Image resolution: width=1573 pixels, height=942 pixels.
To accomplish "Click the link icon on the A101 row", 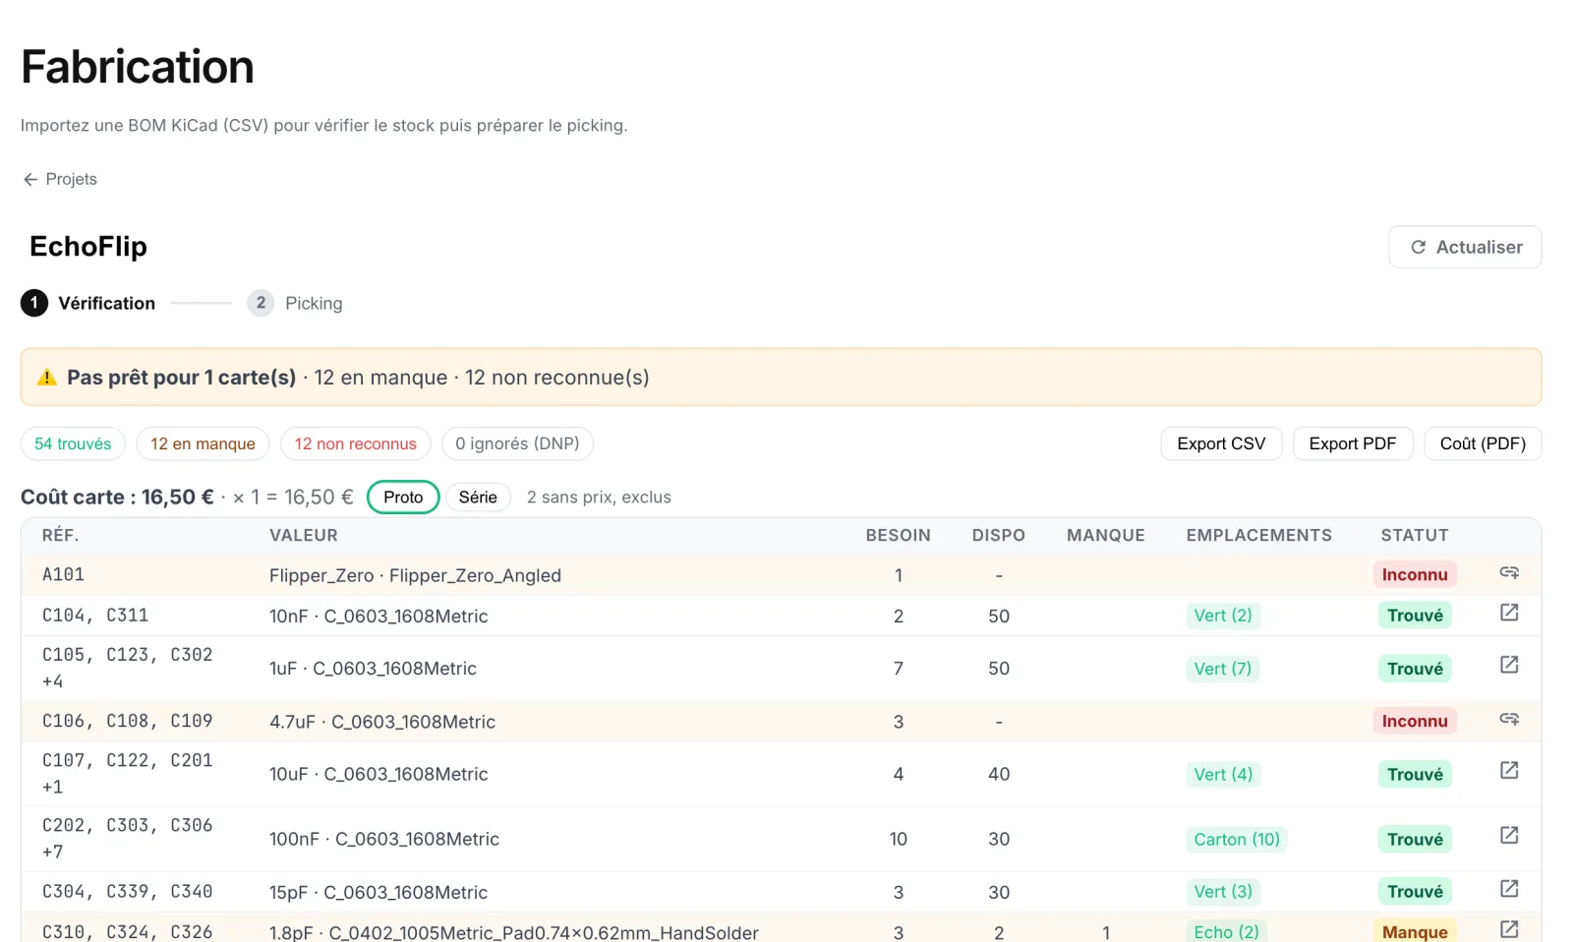I will tap(1509, 572).
